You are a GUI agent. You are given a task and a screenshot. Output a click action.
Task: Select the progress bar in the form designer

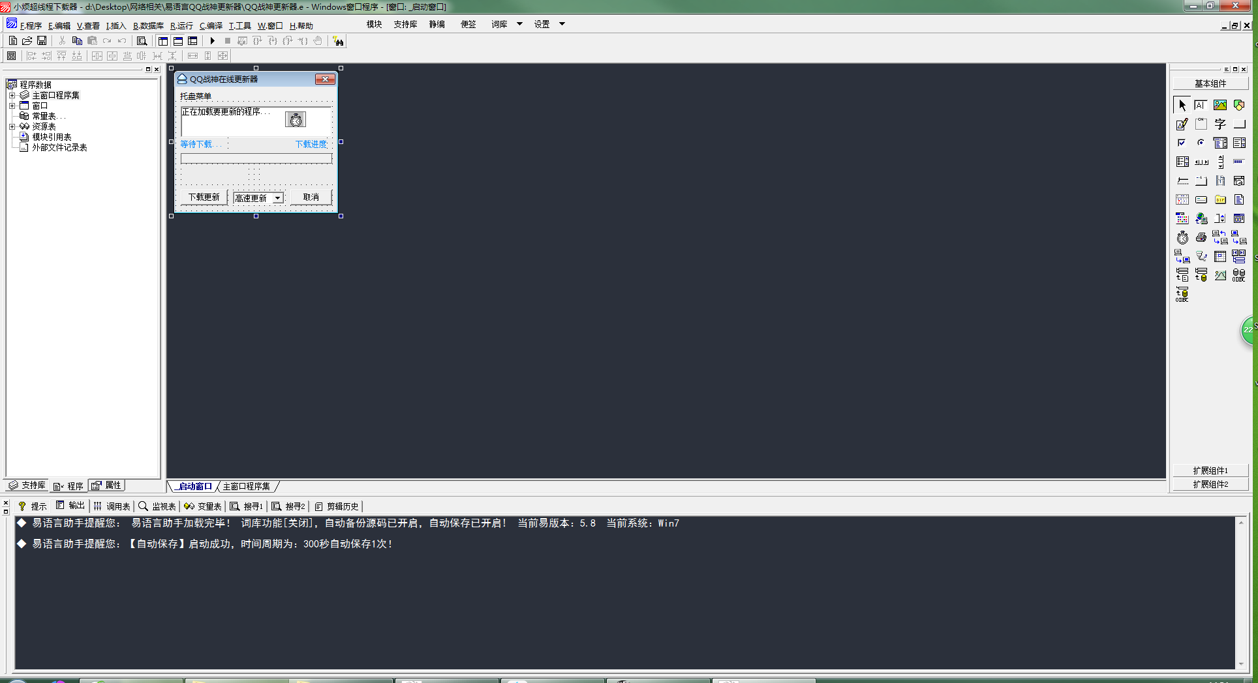pos(256,158)
